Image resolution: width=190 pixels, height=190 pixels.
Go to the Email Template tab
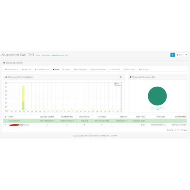point(80,70)
